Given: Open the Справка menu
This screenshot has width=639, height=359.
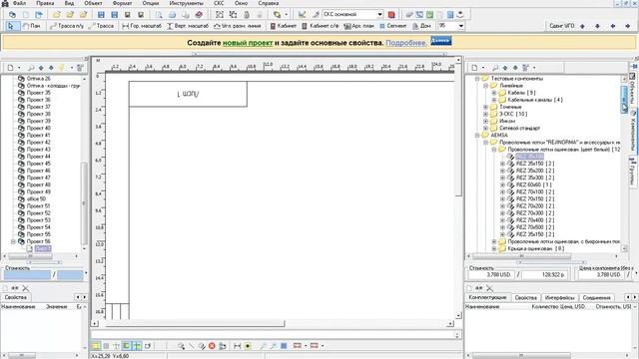Looking at the screenshot, I should pyautogui.click(x=269, y=3).
